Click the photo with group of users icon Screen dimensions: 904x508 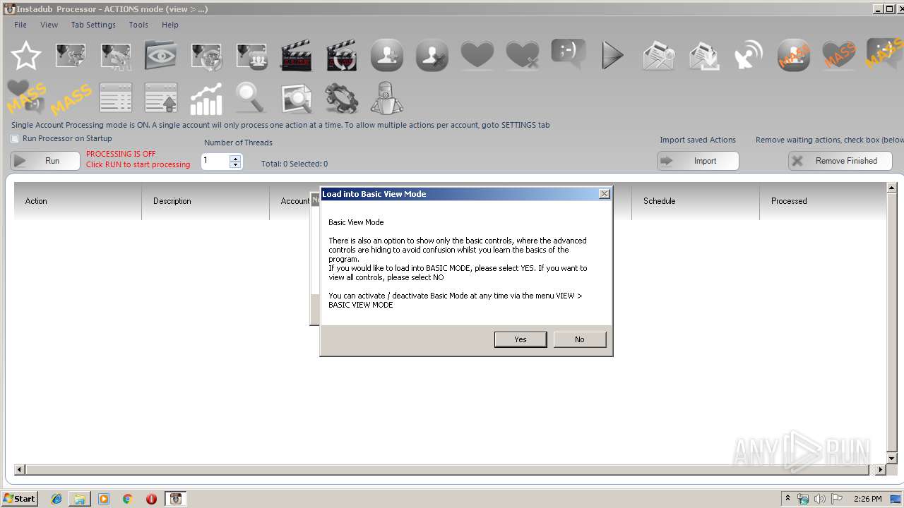click(x=251, y=55)
